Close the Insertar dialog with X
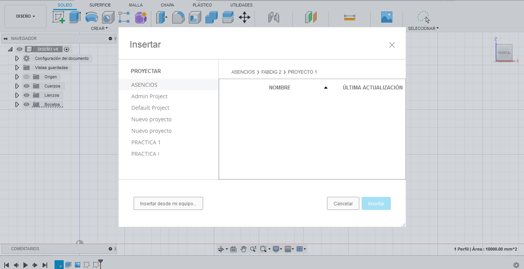Viewport: 524px width, 269px height. (x=392, y=45)
